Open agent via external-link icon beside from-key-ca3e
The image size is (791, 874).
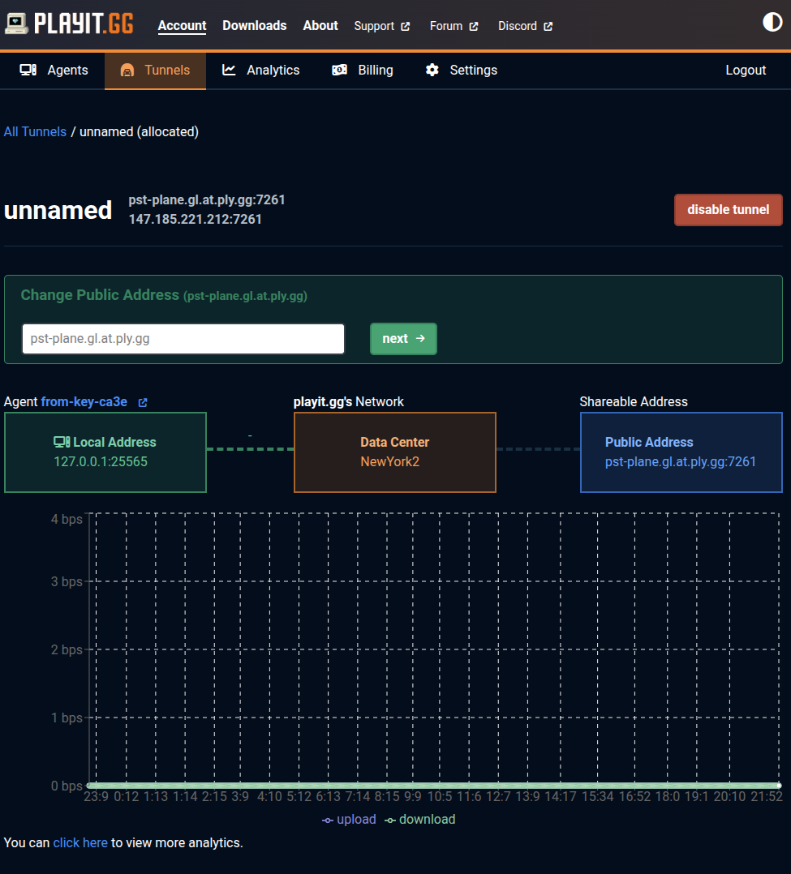[x=143, y=401]
